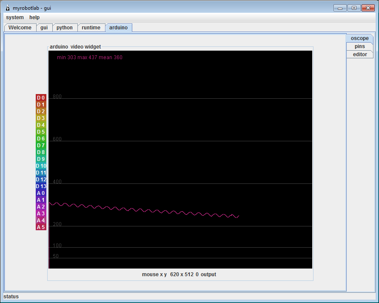The width and height of the screenshot is (379, 303).
Task: Minimize the myrobotlab window
Action: (340, 8)
